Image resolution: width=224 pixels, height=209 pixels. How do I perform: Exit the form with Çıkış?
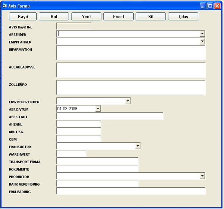(183, 16)
